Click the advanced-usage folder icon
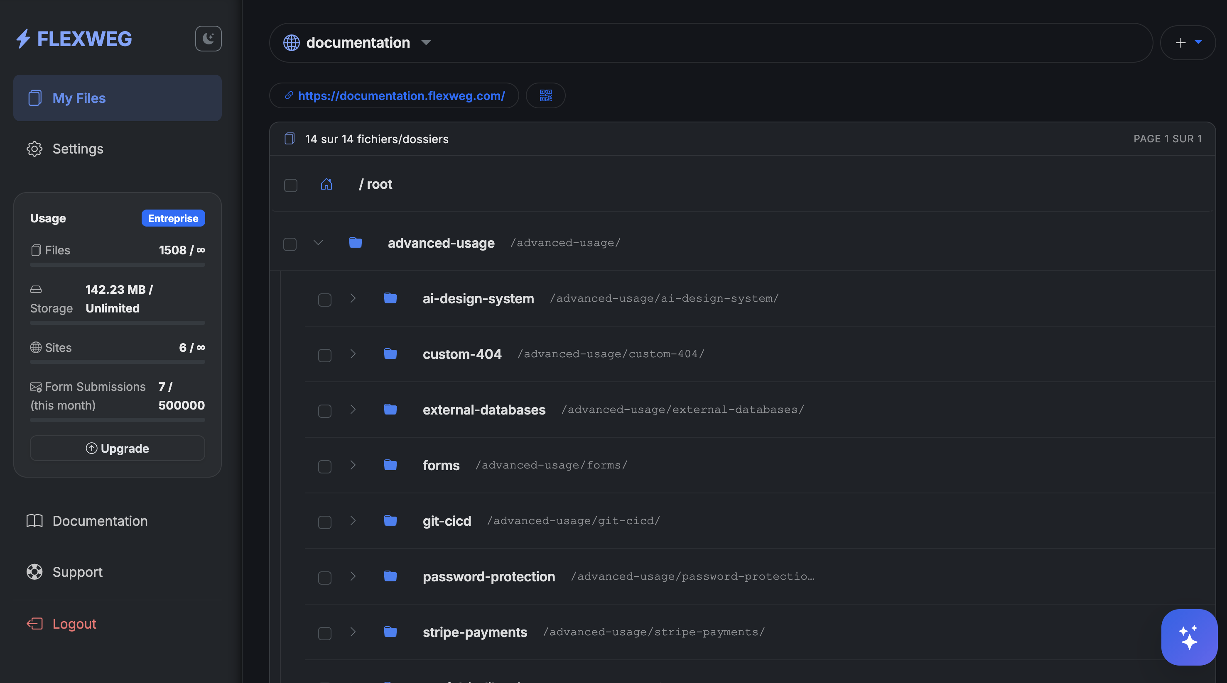 tap(355, 243)
